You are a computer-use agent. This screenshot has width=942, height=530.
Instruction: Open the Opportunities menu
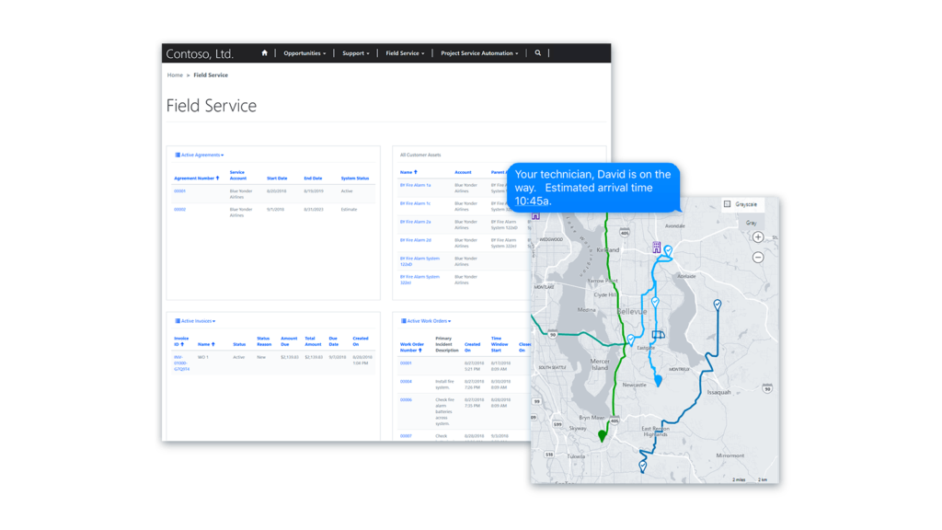point(304,52)
